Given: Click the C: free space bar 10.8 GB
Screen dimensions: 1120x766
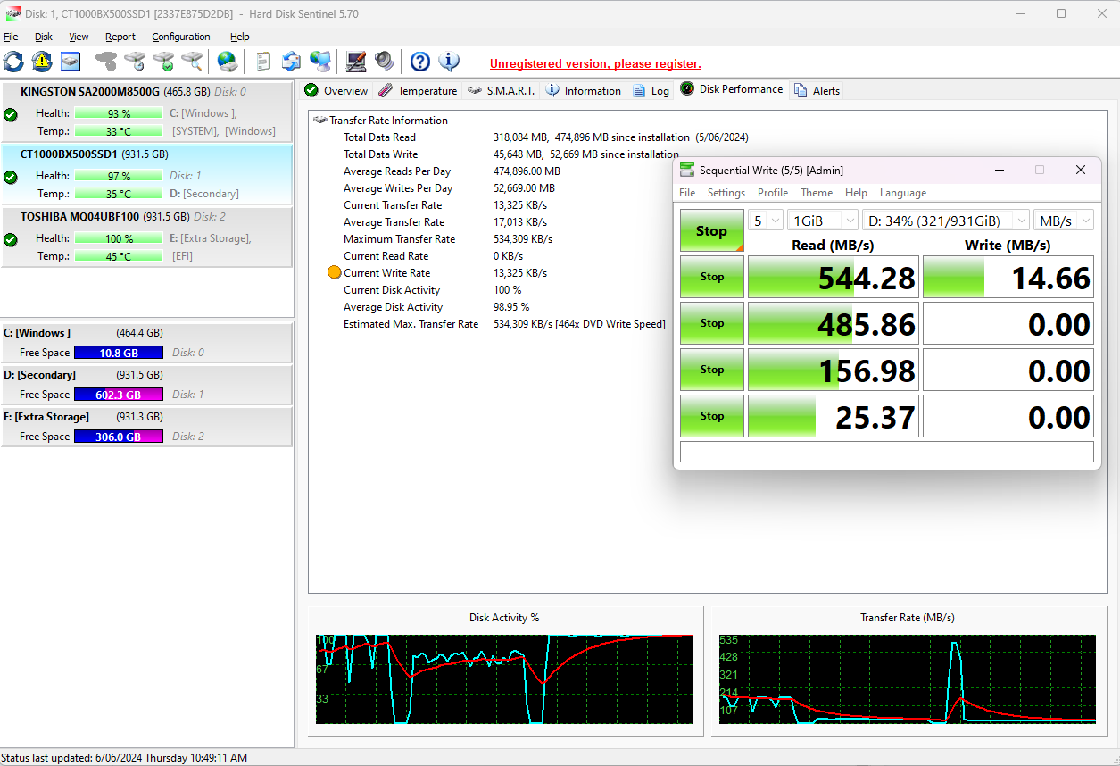Looking at the screenshot, I should [119, 353].
